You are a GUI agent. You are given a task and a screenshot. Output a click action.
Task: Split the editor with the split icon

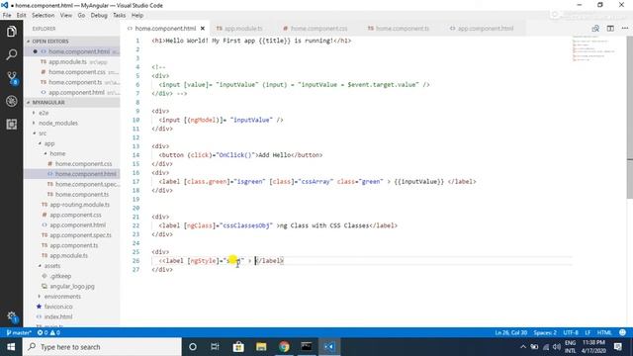tap(610, 29)
